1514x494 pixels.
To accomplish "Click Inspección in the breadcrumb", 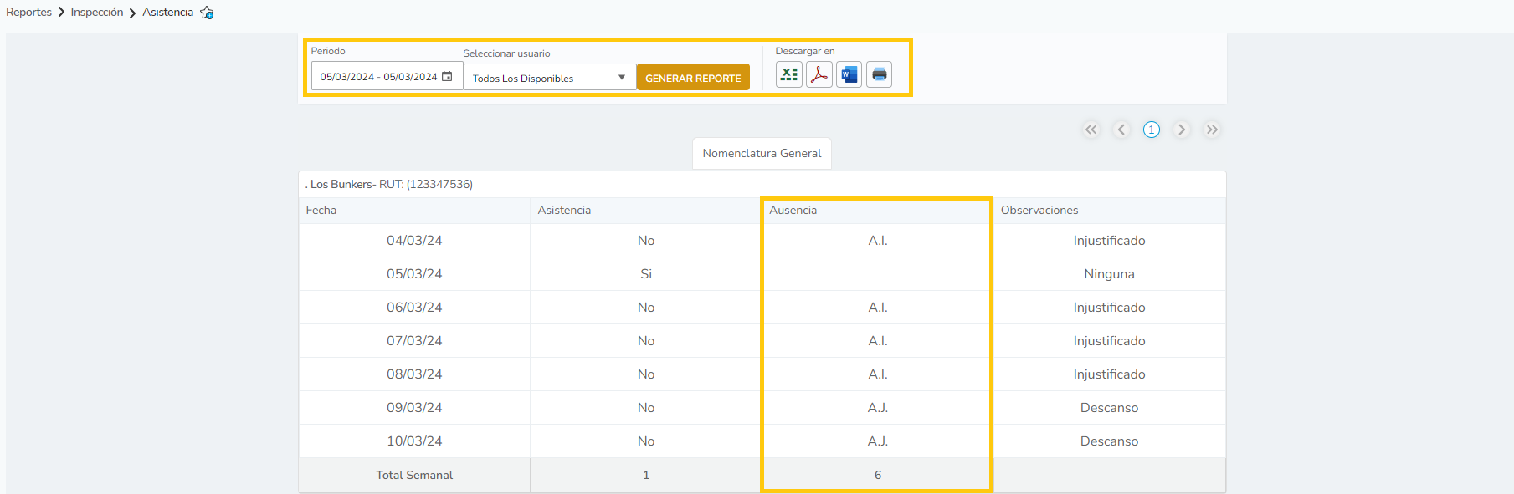I will [96, 13].
